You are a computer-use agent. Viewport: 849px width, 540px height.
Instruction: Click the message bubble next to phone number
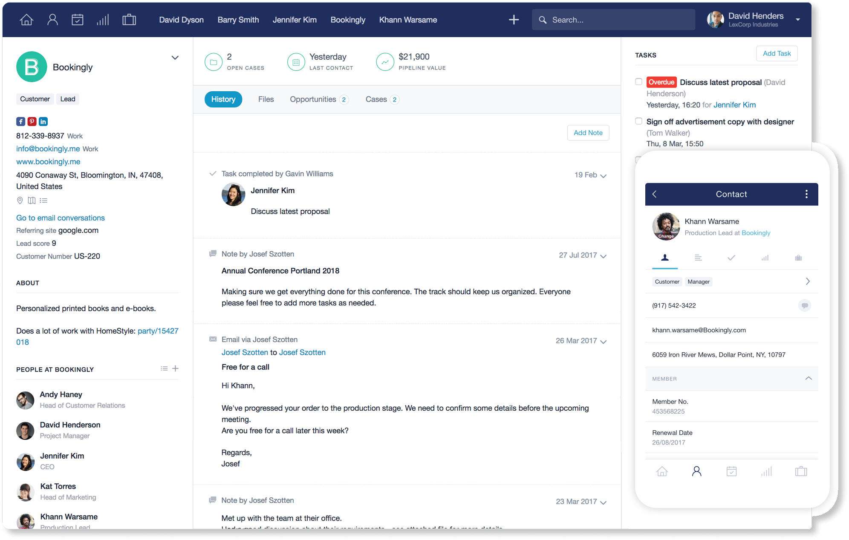(x=805, y=305)
